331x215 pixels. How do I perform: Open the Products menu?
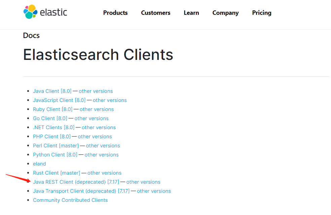[x=115, y=13]
